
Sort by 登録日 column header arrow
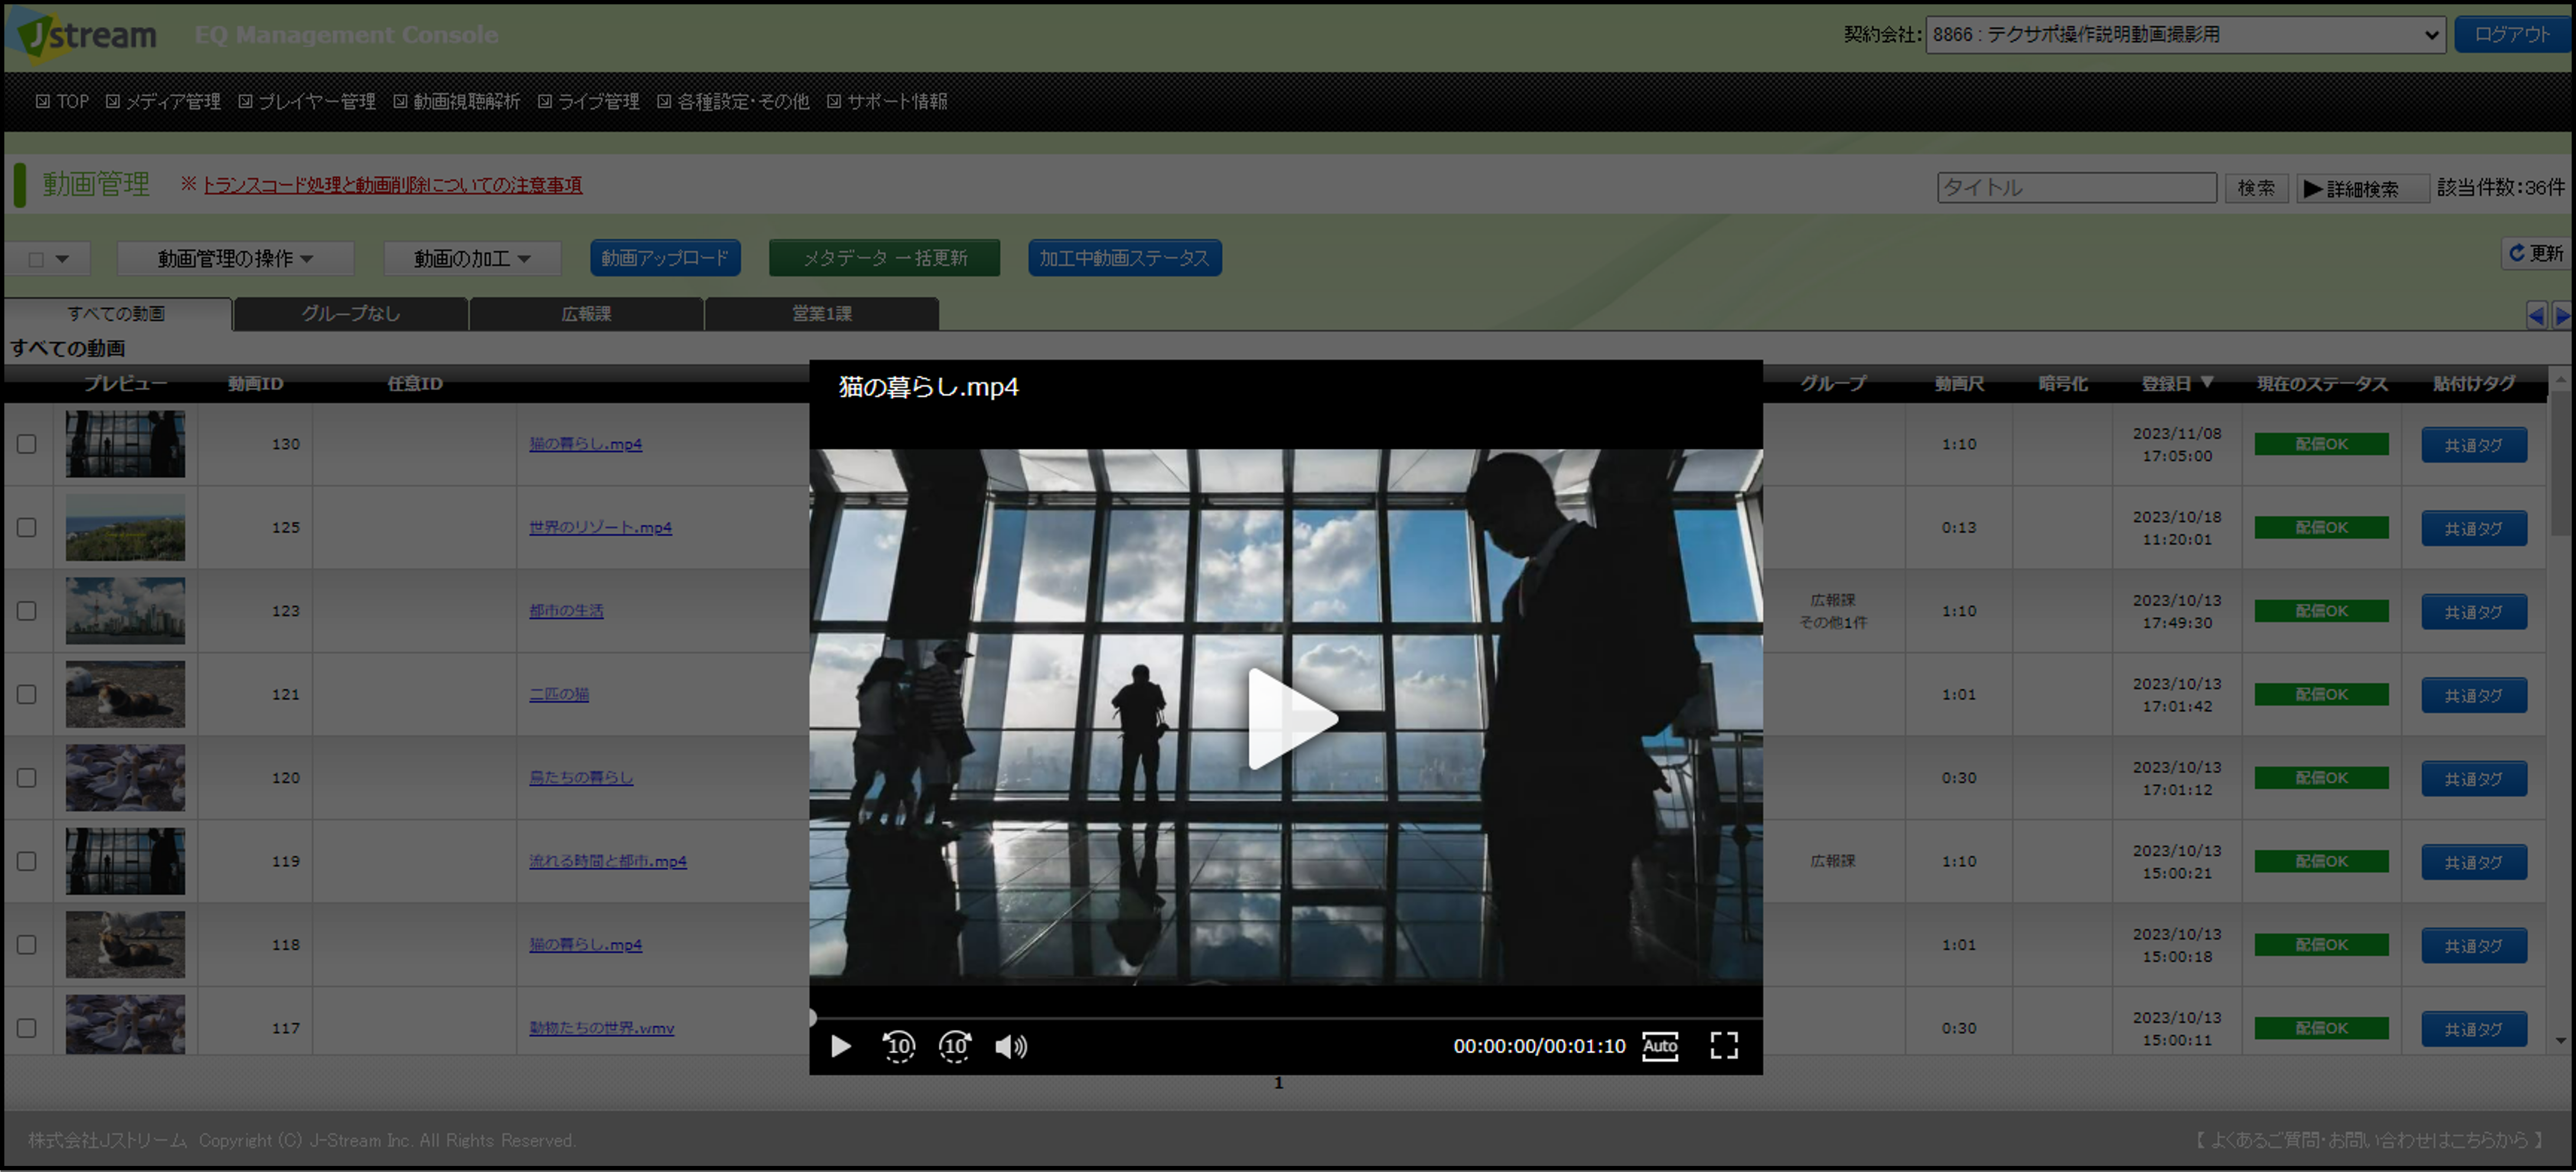click(2207, 383)
